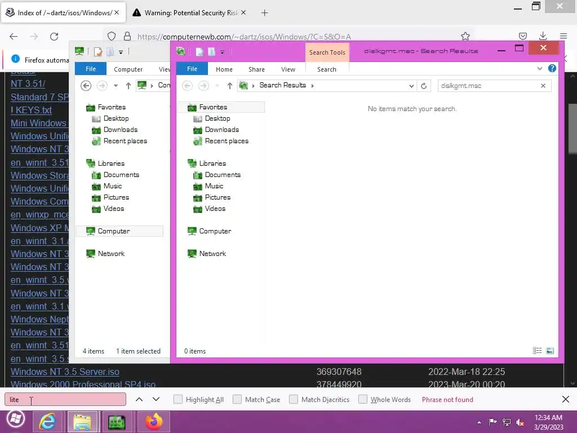Close the Potential Security Risk tab
Viewport: 577px width, 433px height.
(243, 12)
